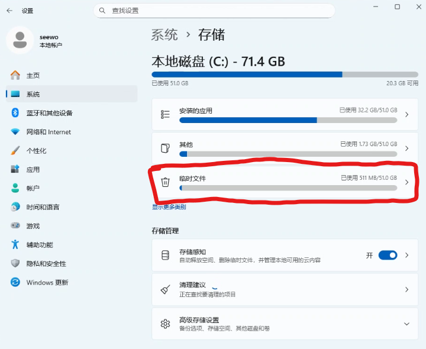Open 主页 in the sidebar
This screenshot has width=426, height=349.
pyautogui.click(x=72, y=75)
